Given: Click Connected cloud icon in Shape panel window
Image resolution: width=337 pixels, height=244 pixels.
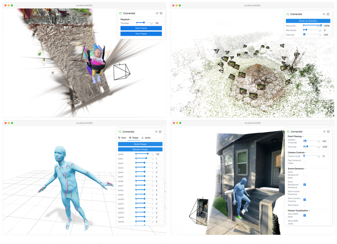Looking at the screenshot, I should coord(120,131).
